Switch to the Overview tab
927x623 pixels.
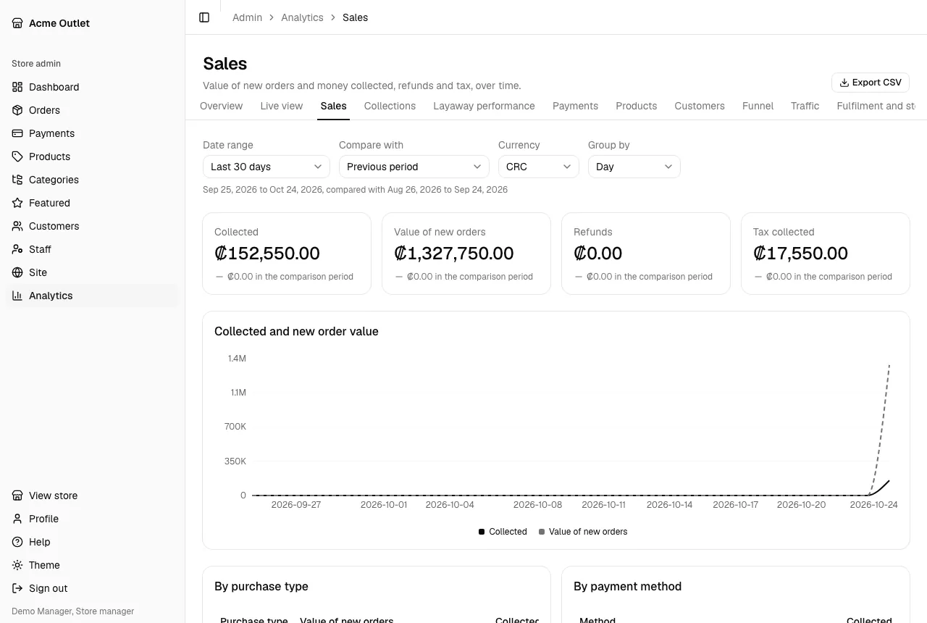coord(222,106)
